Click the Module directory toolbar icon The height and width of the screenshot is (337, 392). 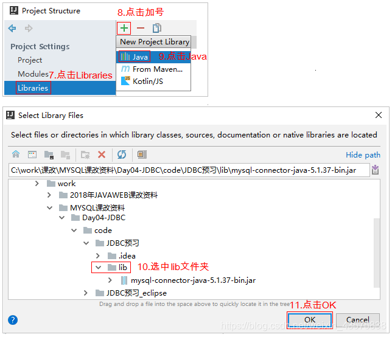(x=65, y=155)
